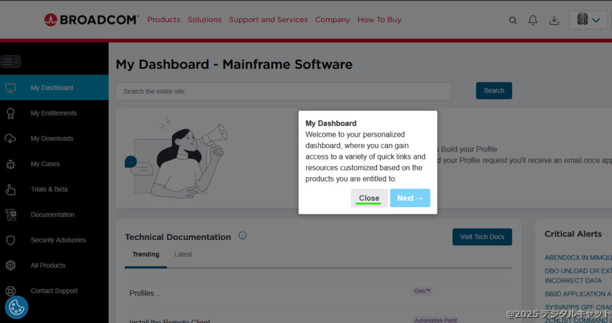Click the info icon beside Technical Documentation

coord(243,236)
